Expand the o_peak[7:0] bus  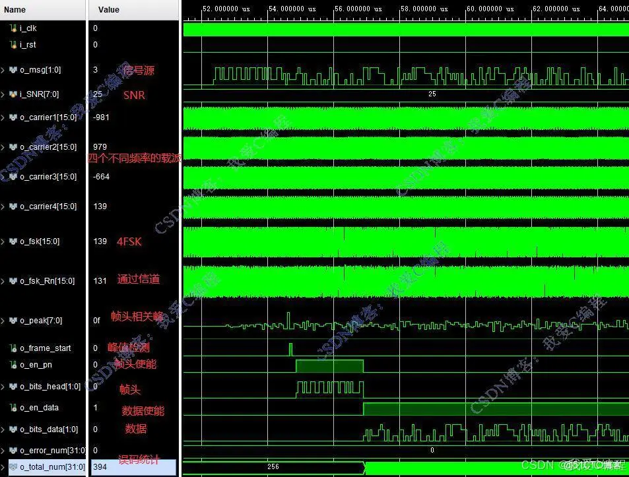3,321
